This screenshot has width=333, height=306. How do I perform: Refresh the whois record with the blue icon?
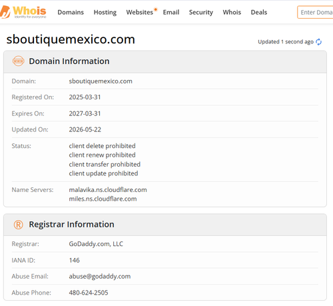pyautogui.click(x=318, y=42)
